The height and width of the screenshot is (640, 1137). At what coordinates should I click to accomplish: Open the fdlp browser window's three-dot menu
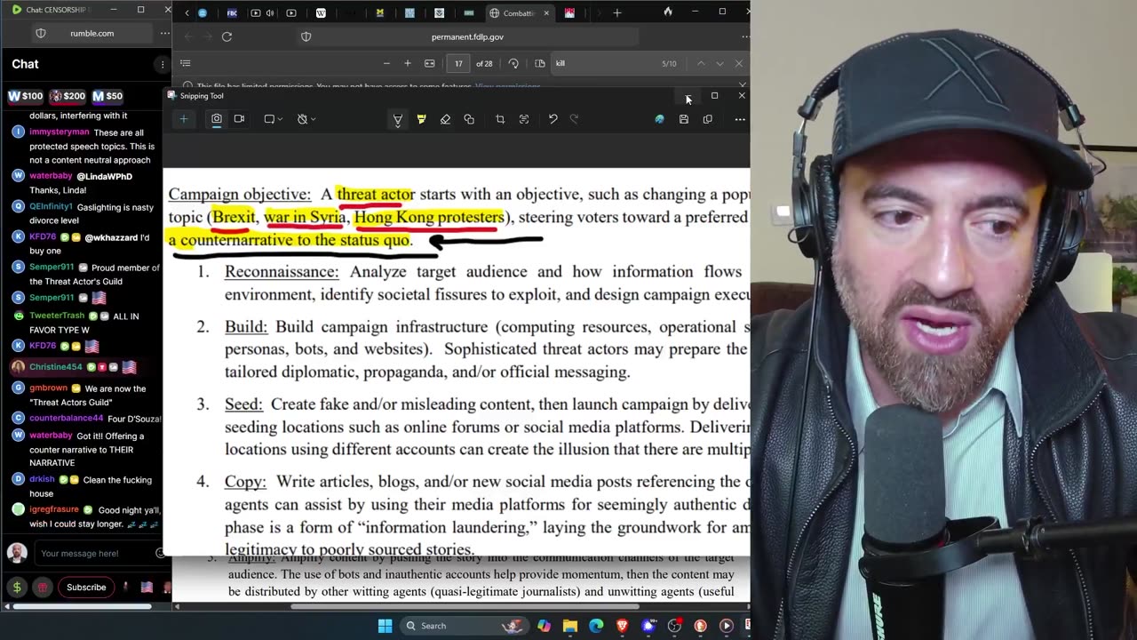tap(744, 36)
